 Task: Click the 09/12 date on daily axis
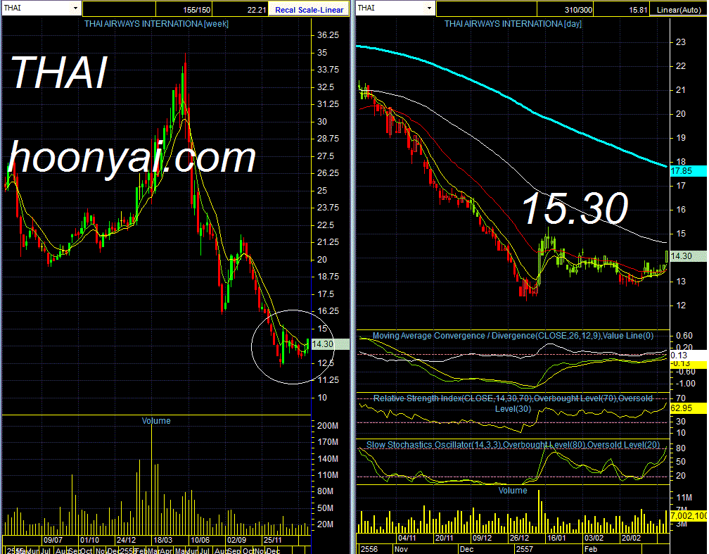tap(482, 538)
